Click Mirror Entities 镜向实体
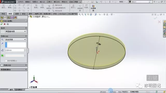The image size is (166, 93). coord(57,5)
